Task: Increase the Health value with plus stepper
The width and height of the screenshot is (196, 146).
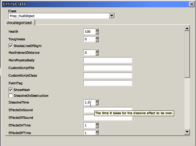Action: pos(97,30)
